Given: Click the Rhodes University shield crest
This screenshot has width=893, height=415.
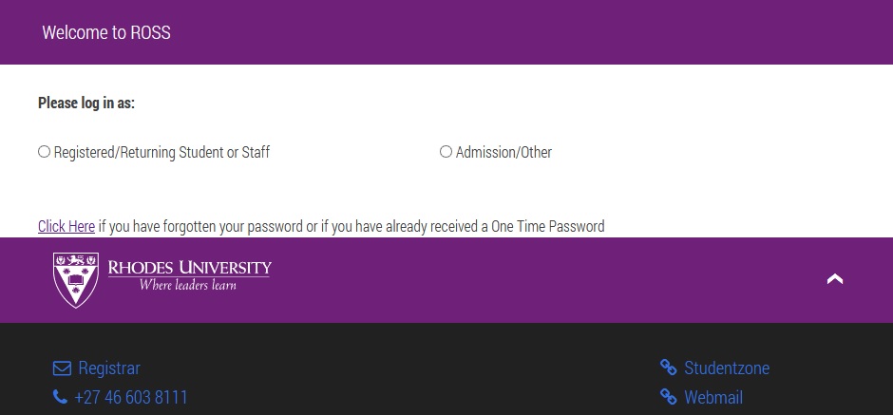Looking at the screenshot, I should click(76, 279).
